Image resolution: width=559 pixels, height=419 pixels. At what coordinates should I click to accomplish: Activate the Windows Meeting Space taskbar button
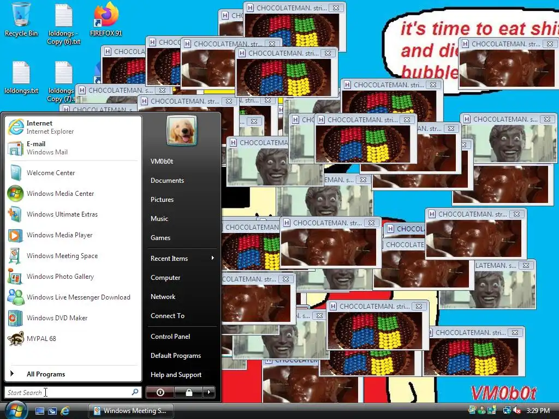click(x=130, y=411)
